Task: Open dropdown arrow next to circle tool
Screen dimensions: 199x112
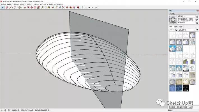Action: 22,8
